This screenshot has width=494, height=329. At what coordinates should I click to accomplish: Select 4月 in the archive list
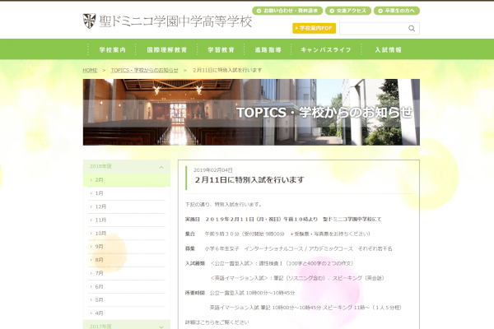tap(127, 313)
